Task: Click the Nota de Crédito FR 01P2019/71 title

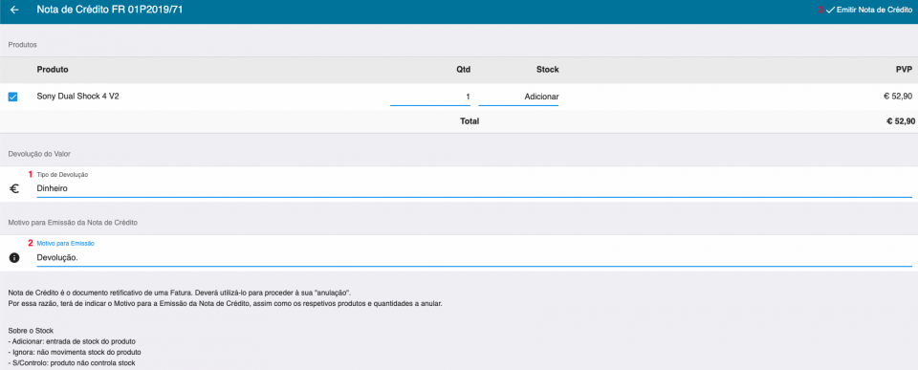Action: 110,10
